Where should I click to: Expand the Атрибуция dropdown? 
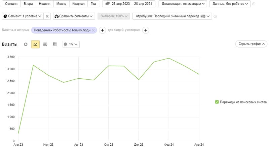click(172, 16)
